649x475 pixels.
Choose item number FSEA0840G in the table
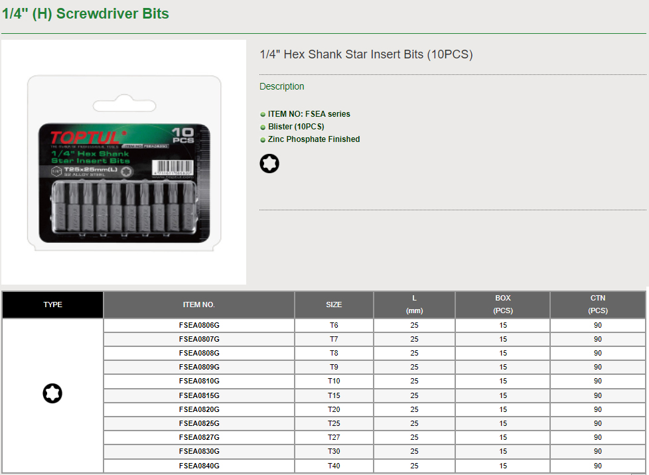(x=199, y=466)
